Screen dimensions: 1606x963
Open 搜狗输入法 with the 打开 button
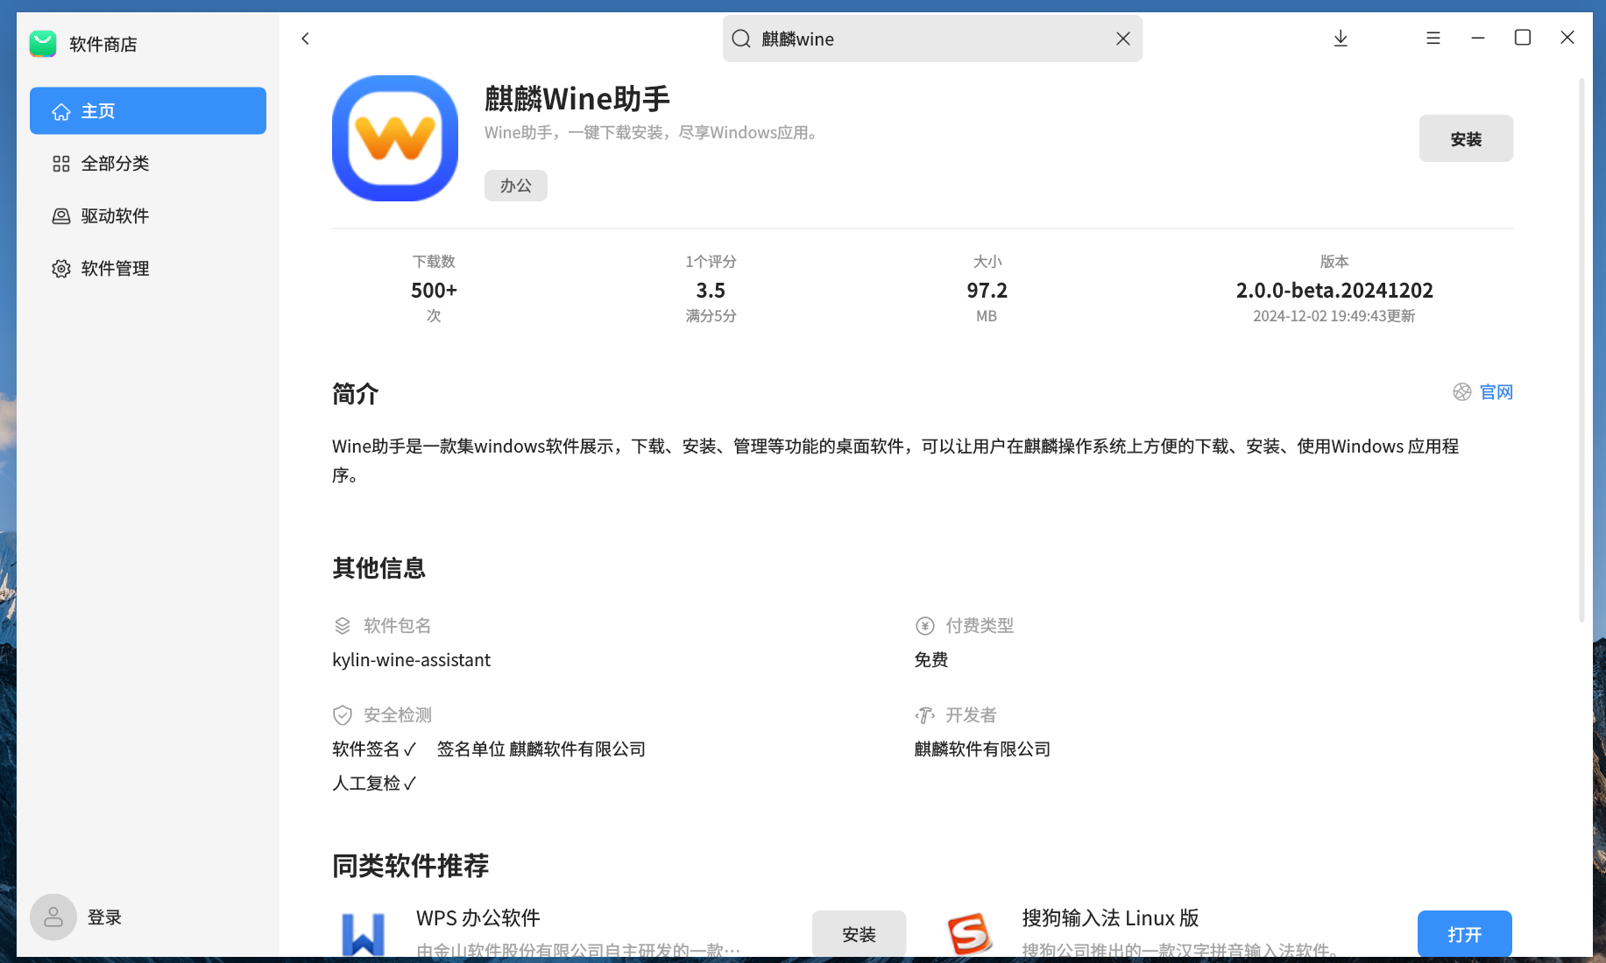click(x=1465, y=933)
